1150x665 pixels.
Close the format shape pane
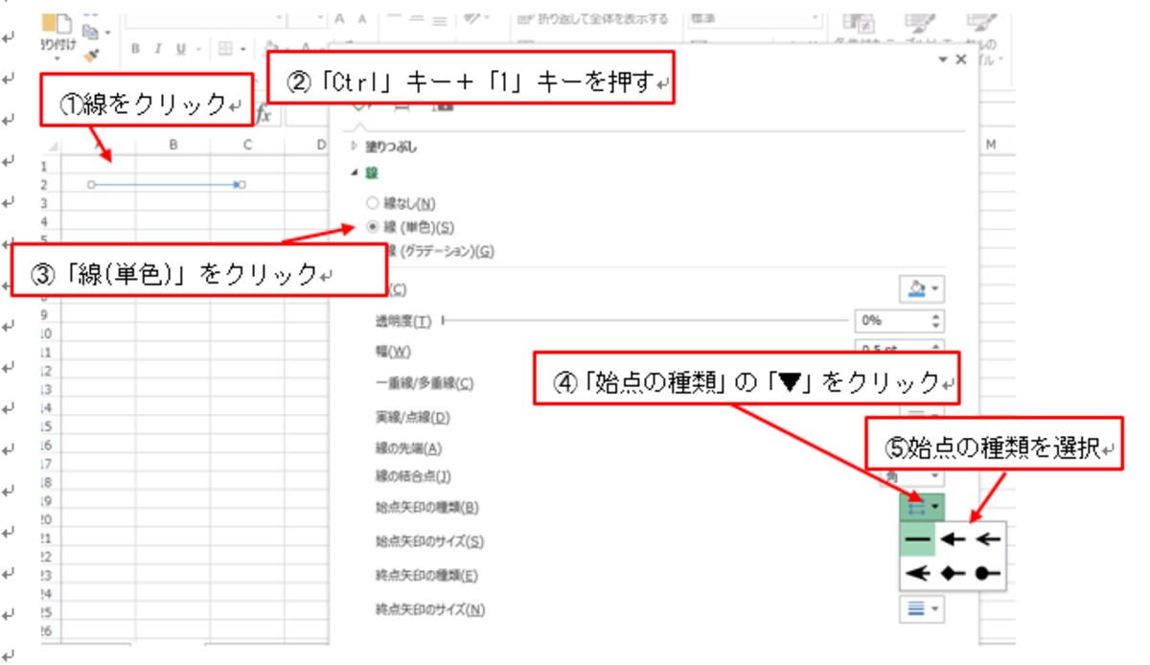click(961, 59)
